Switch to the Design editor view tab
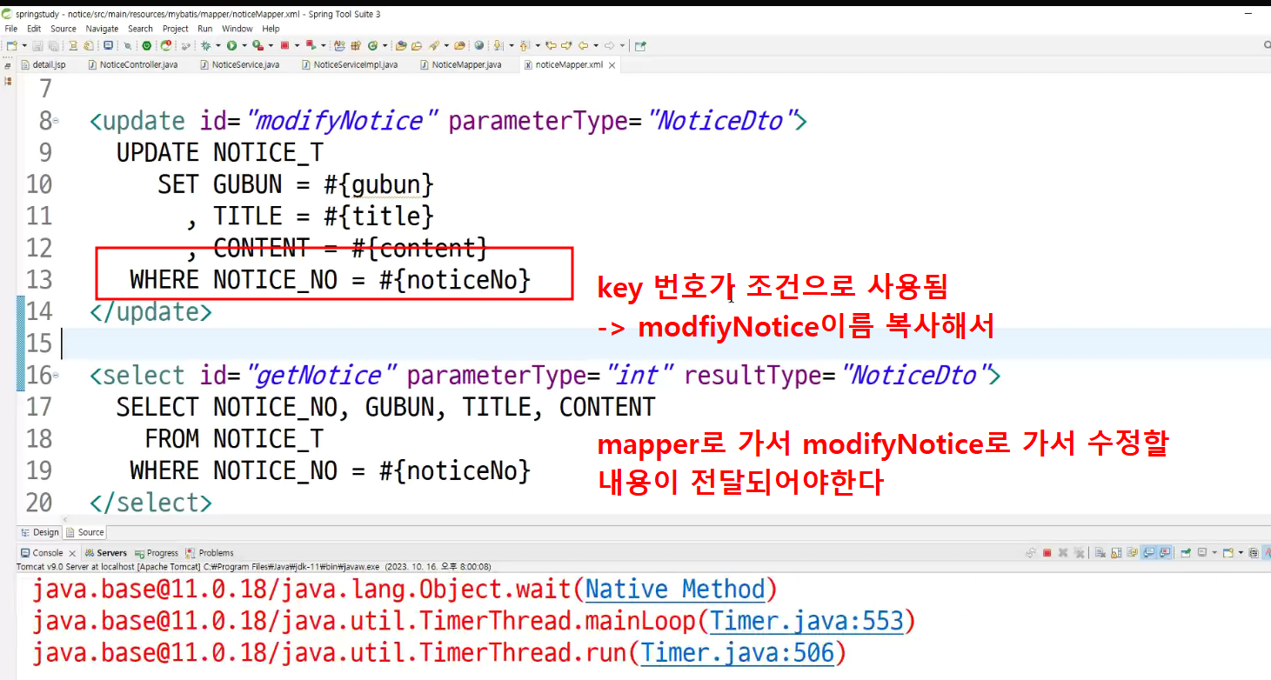The height and width of the screenshot is (680, 1271). click(x=40, y=532)
